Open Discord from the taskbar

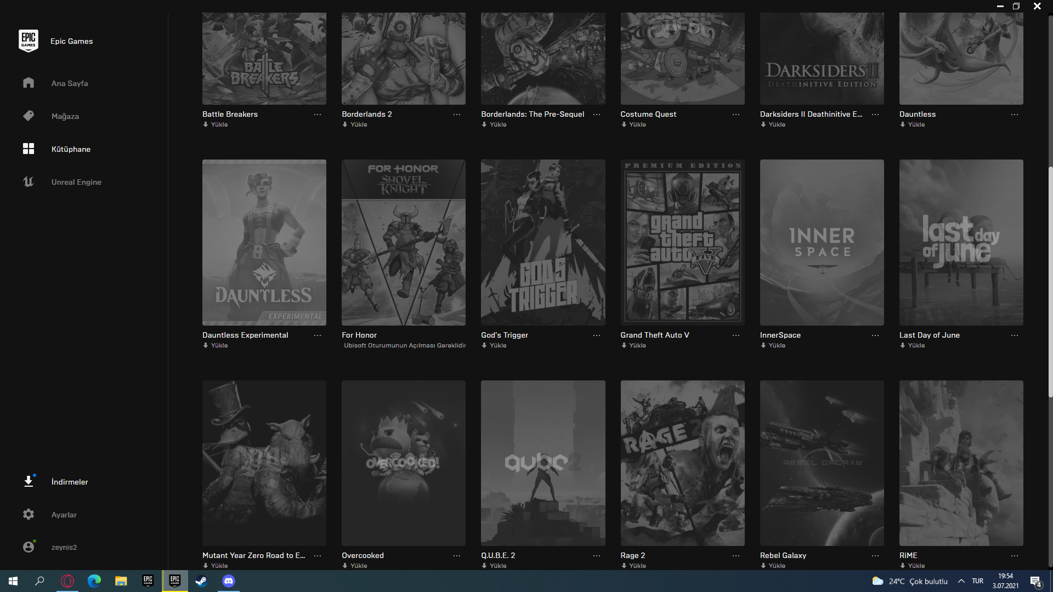[x=228, y=581]
